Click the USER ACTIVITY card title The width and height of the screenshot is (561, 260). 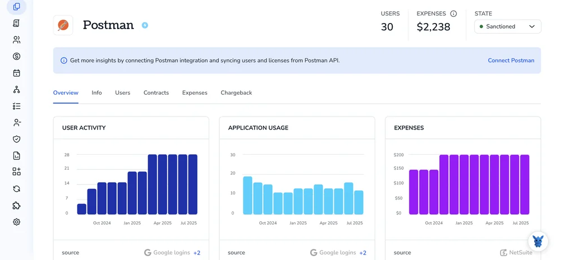point(84,128)
